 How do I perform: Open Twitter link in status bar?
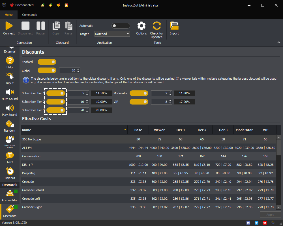click(x=256, y=223)
